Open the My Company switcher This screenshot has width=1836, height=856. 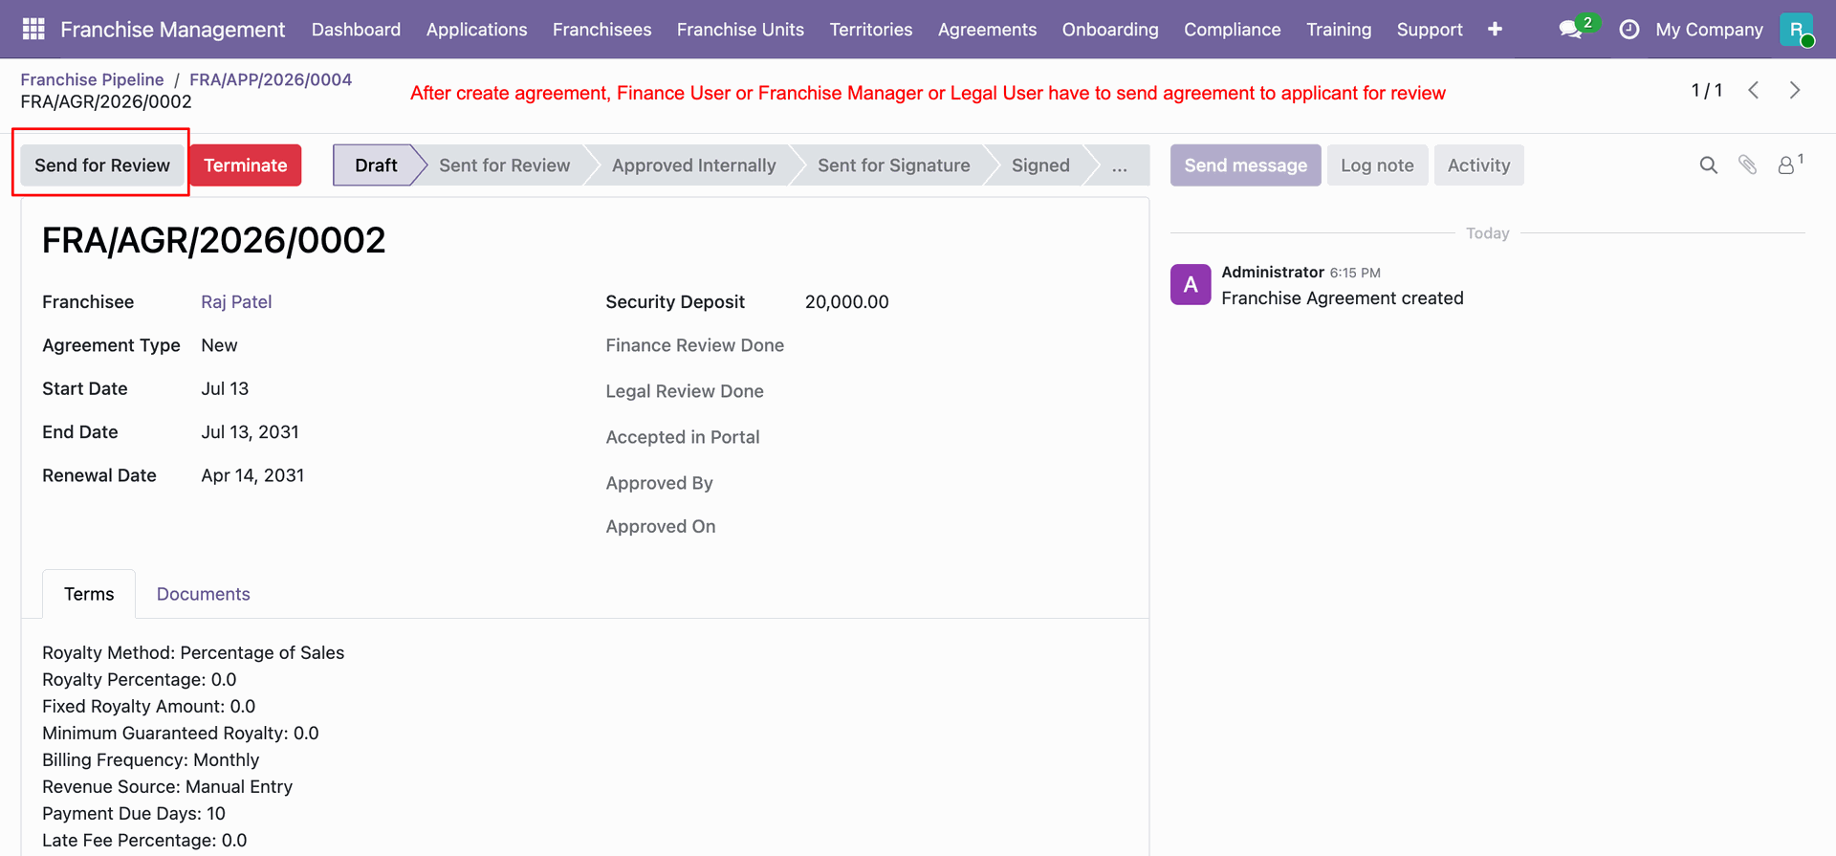click(x=1709, y=30)
